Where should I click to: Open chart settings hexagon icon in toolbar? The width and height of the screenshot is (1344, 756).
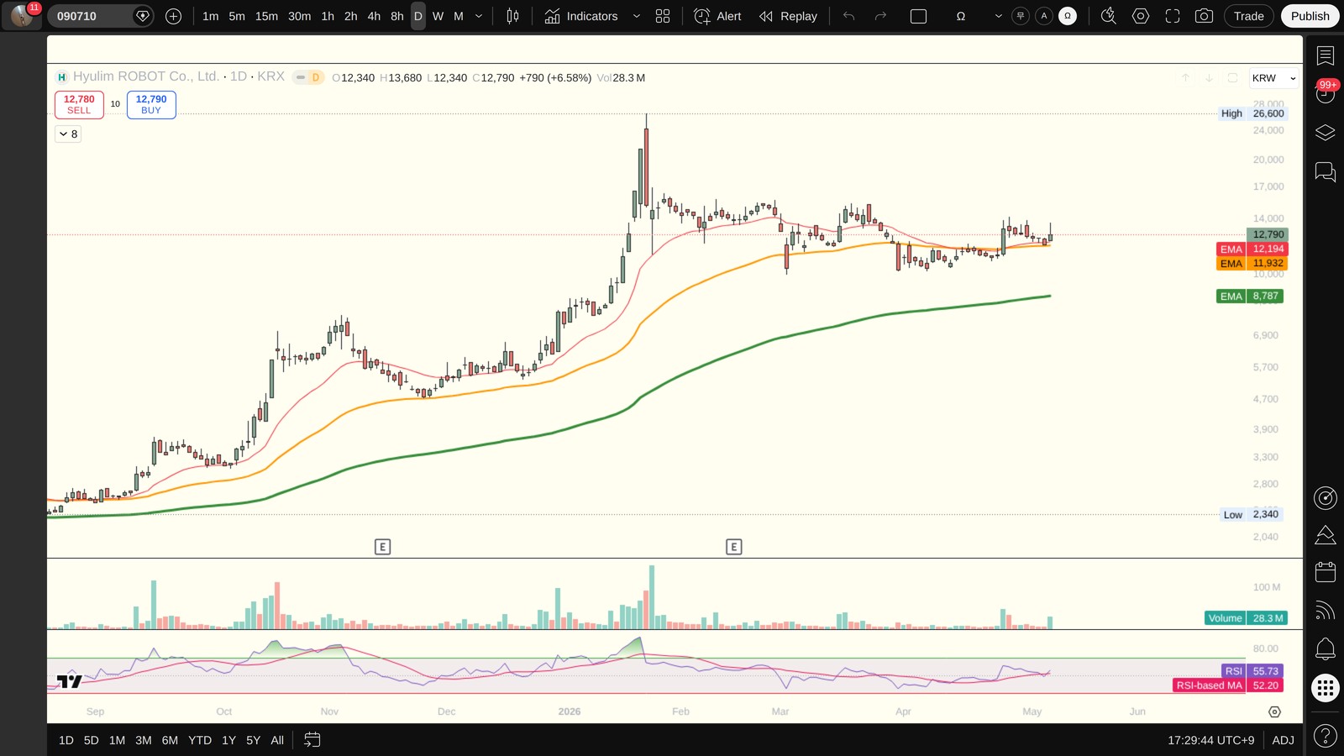pos(1141,16)
